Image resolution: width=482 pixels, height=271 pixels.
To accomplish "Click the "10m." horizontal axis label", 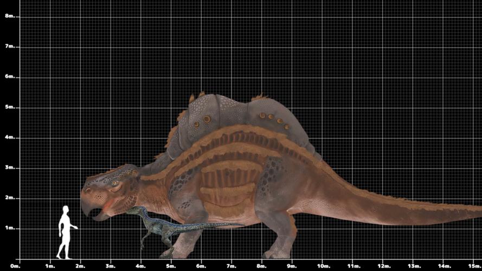I will tap(323, 266).
